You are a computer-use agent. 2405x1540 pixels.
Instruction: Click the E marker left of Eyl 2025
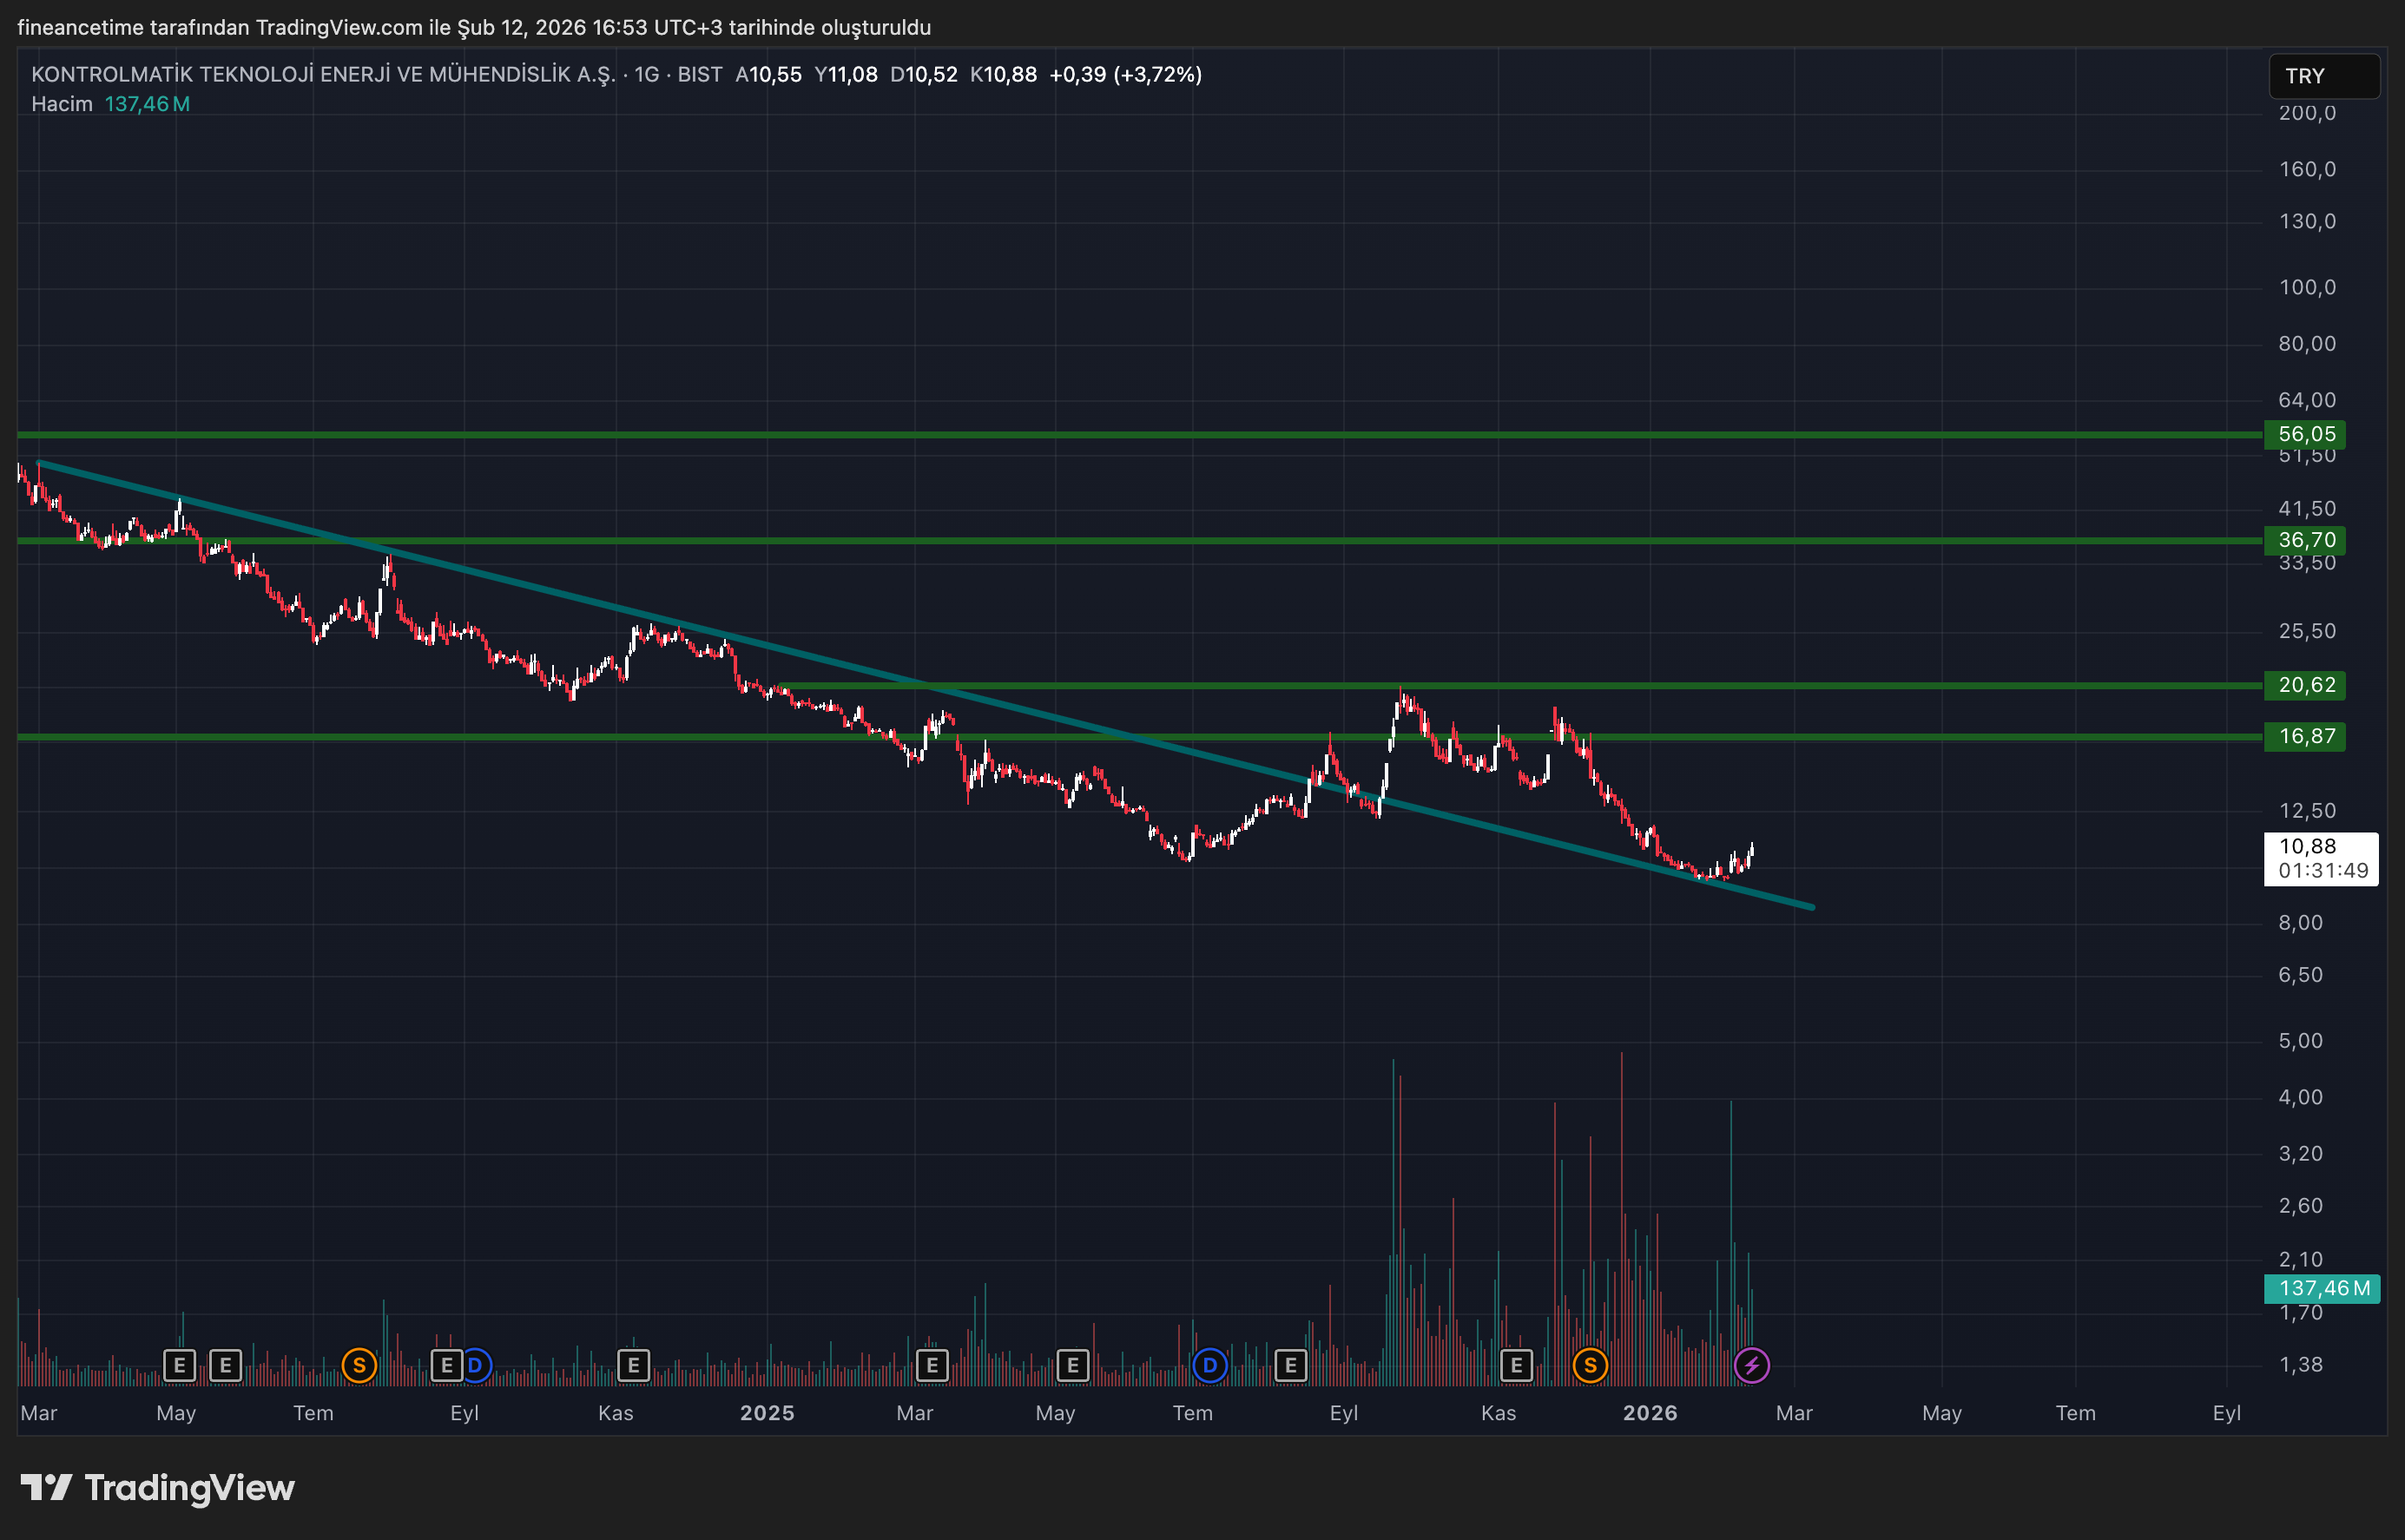click(x=1291, y=1365)
